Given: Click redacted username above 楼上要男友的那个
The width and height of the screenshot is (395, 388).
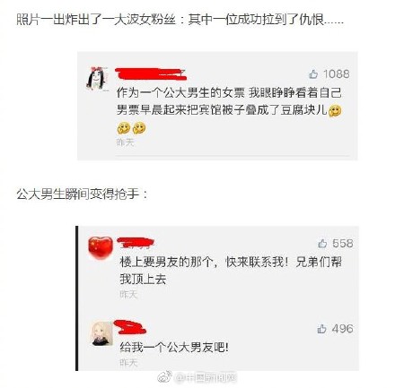Looking at the screenshot, I should [x=136, y=242].
